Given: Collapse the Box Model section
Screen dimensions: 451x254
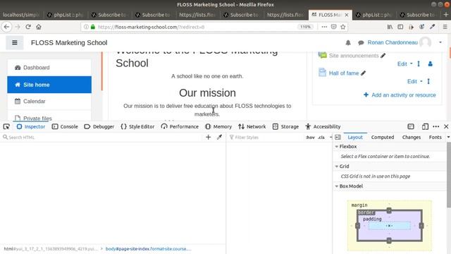Looking at the screenshot, I should coord(337,186).
